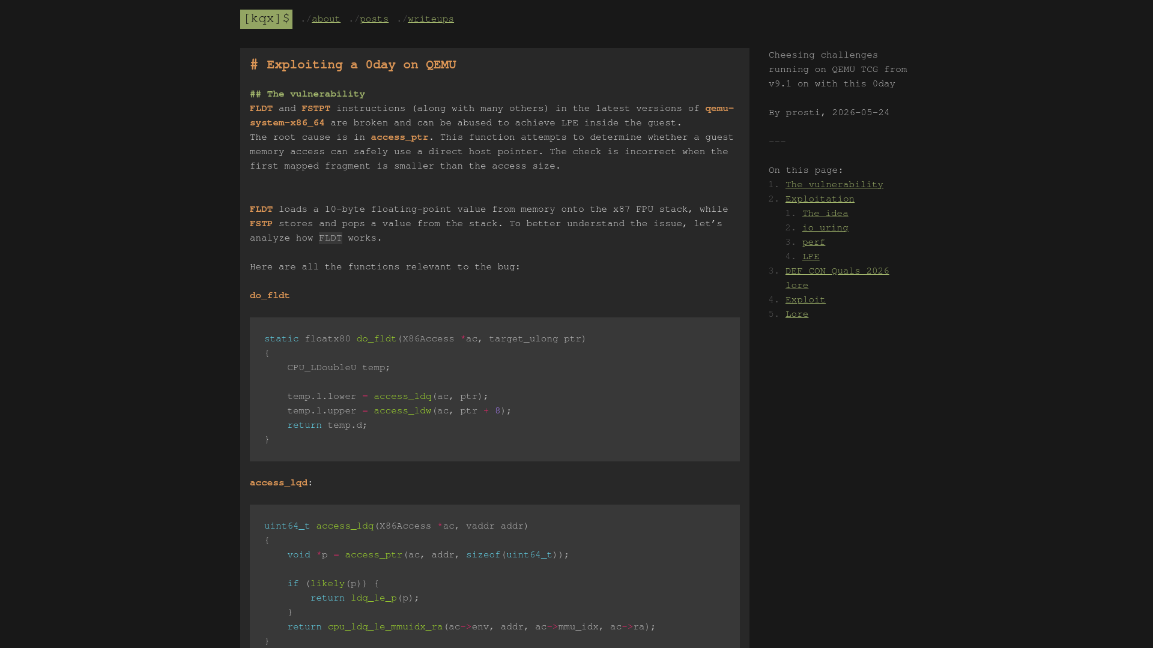Image resolution: width=1153 pixels, height=648 pixels.
Task: Click the access_lqd subheading
Action: click(x=279, y=483)
